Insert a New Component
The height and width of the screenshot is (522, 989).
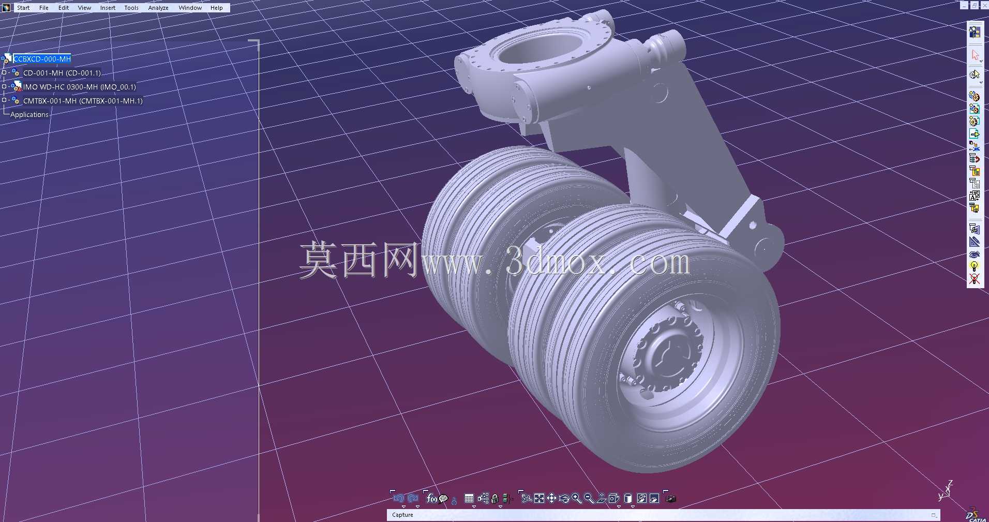coord(975,96)
